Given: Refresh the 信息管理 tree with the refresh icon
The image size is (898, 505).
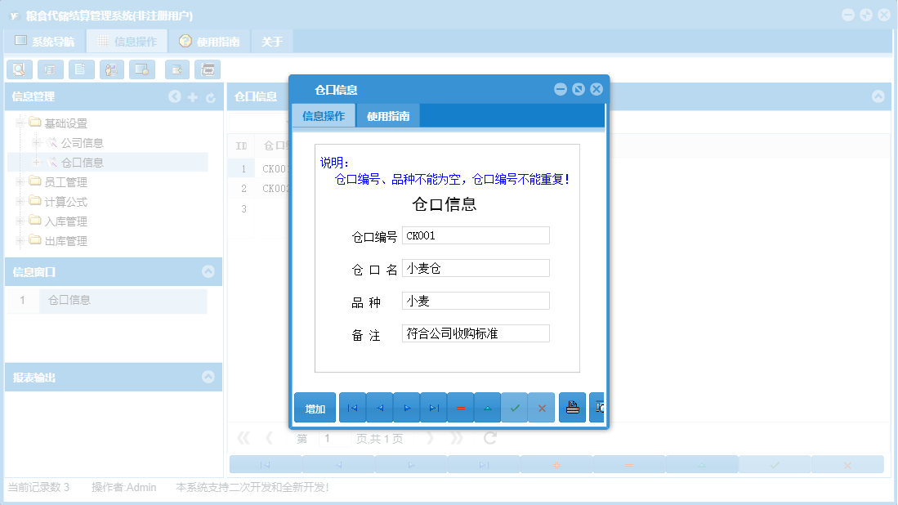Looking at the screenshot, I should pos(210,96).
